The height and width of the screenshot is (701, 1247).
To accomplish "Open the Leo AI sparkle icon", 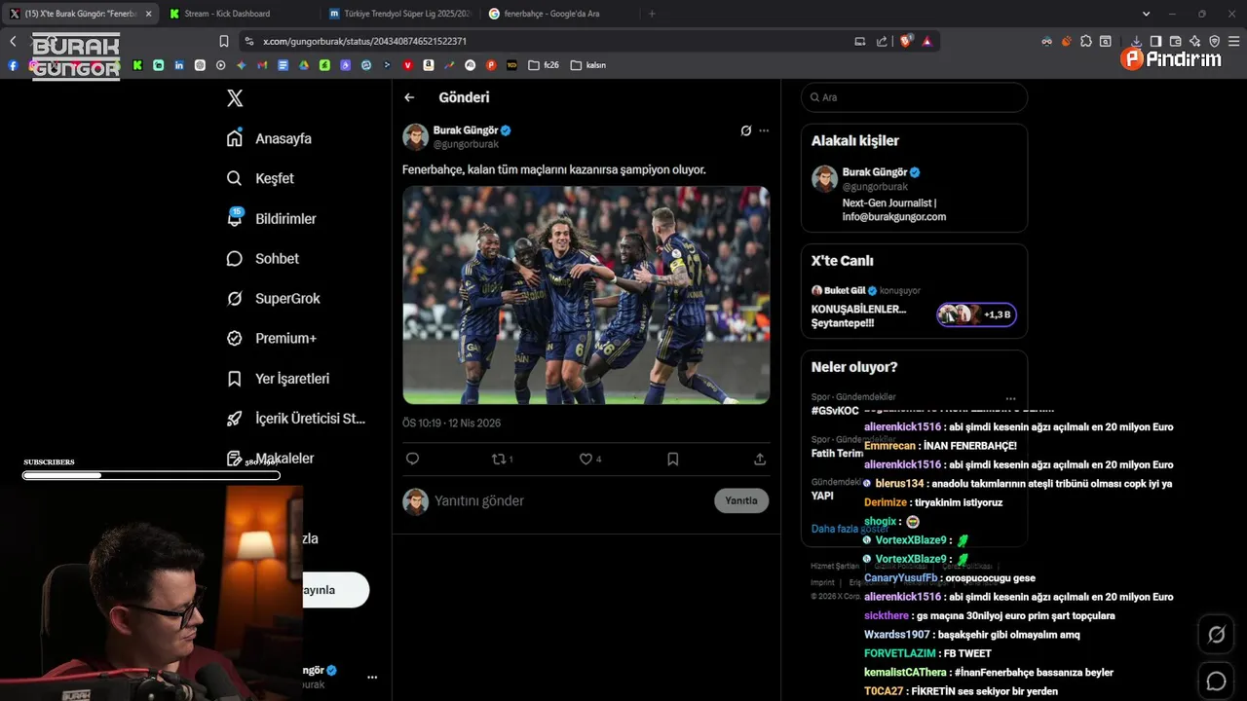I will click(1194, 41).
